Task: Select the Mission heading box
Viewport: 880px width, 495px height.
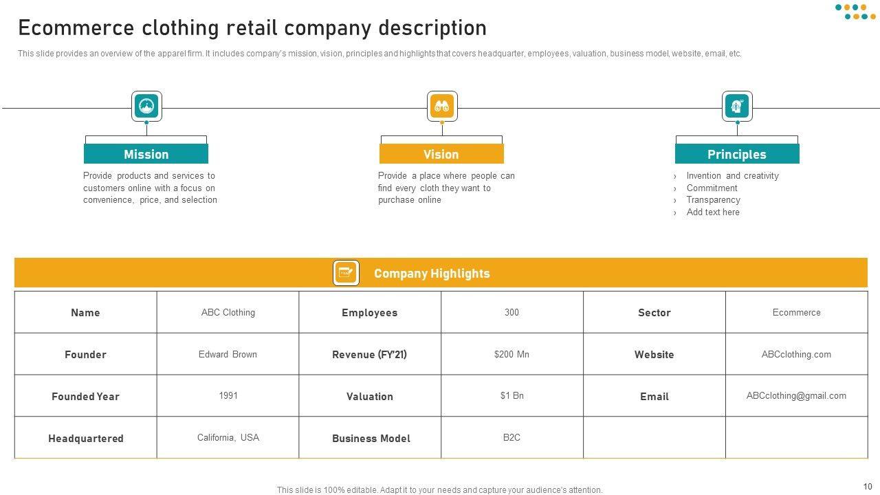Action: point(146,154)
